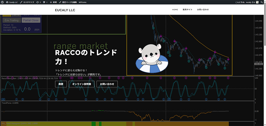Image resolution: width=266 pixels, height=126 pixels.
Task: Click the EUCALY LLC site title
Action: click(65, 10)
